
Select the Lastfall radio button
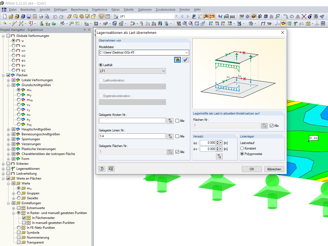[x=101, y=65]
